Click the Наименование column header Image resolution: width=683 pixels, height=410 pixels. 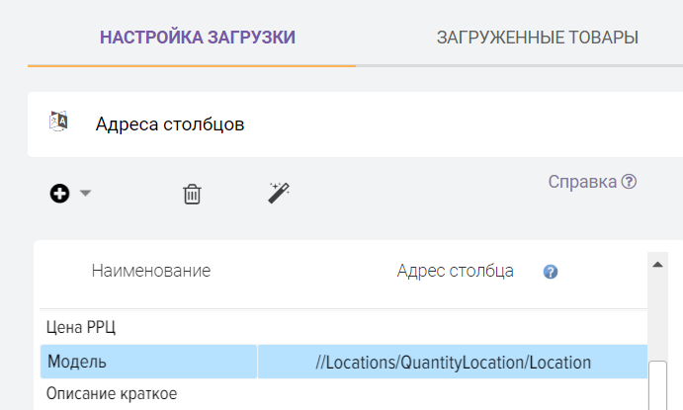(x=151, y=271)
